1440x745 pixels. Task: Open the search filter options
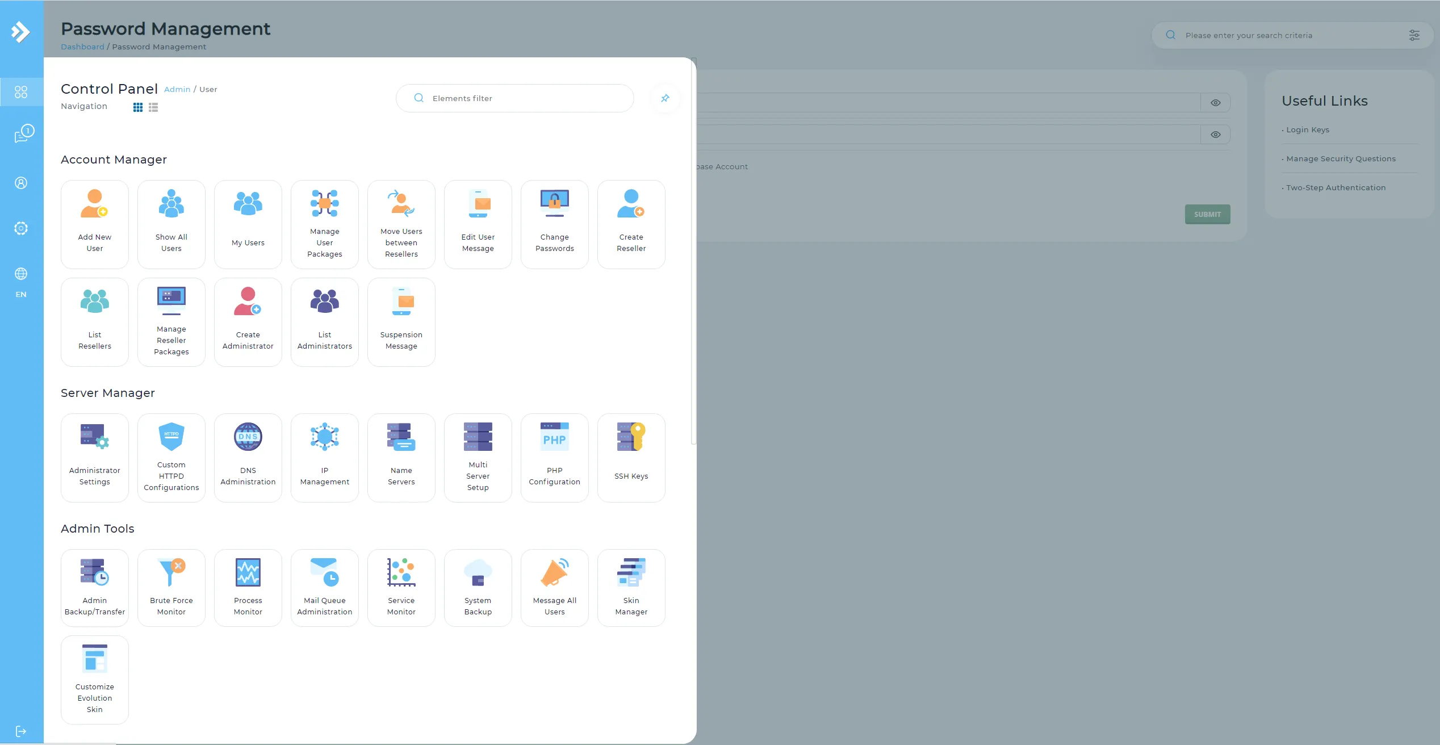[1414, 35]
